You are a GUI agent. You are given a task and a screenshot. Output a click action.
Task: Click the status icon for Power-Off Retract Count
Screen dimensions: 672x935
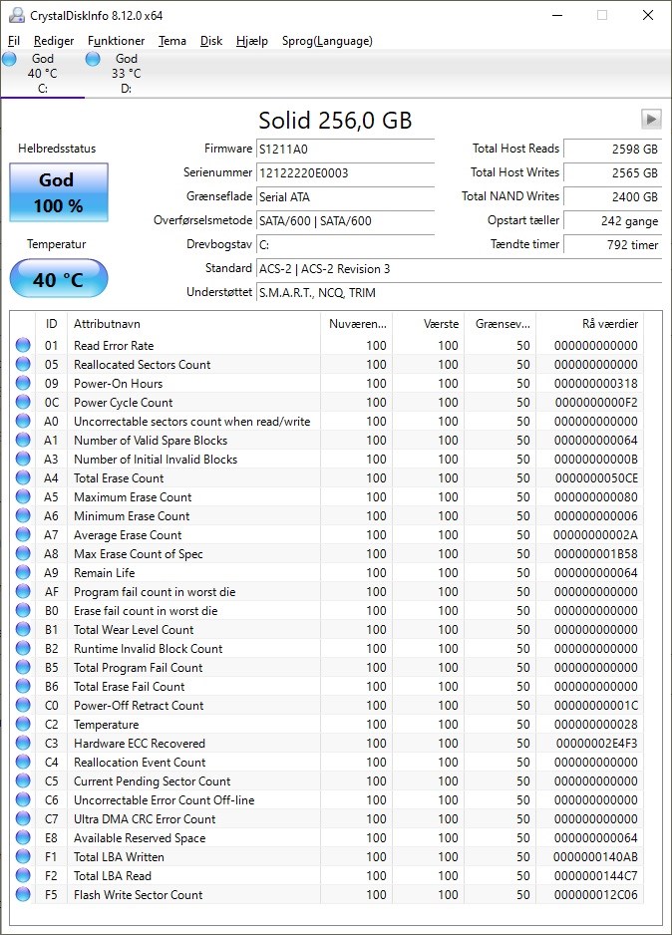pos(23,705)
